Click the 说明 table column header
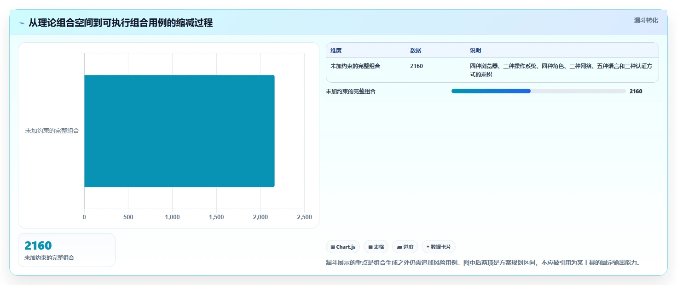 pos(475,51)
